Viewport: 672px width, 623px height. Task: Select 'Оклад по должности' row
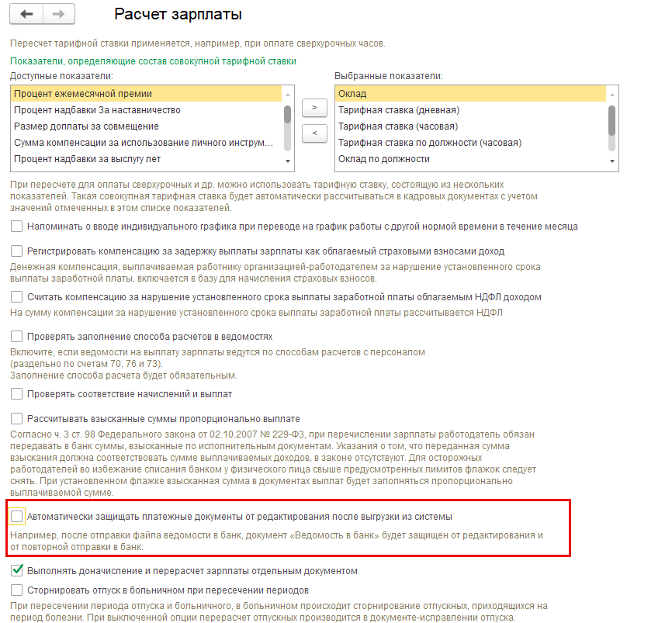pyautogui.click(x=470, y=159)
